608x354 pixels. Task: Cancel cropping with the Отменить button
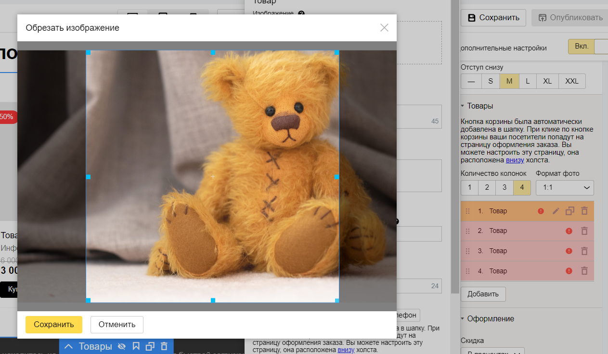117,324
